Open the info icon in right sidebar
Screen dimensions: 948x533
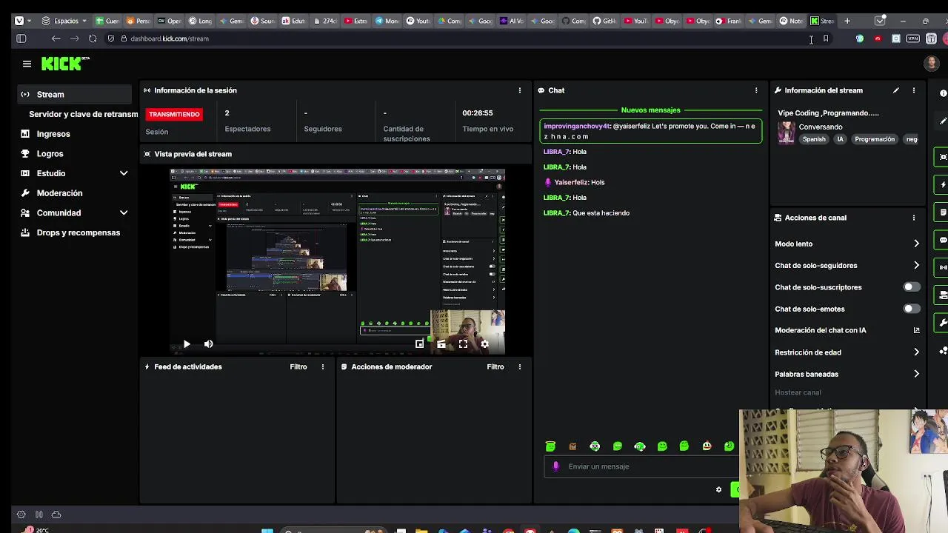(x=943, y=93)
